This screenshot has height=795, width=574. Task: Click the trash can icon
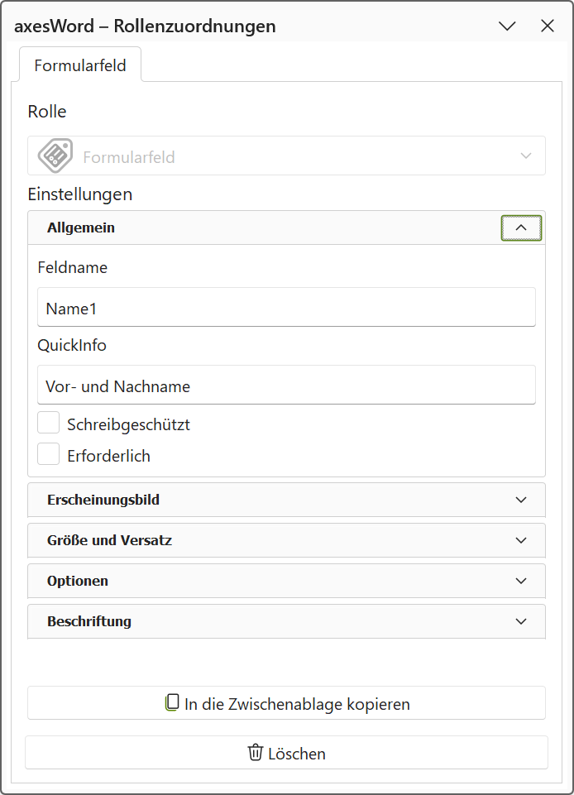[x=255, y=753]
